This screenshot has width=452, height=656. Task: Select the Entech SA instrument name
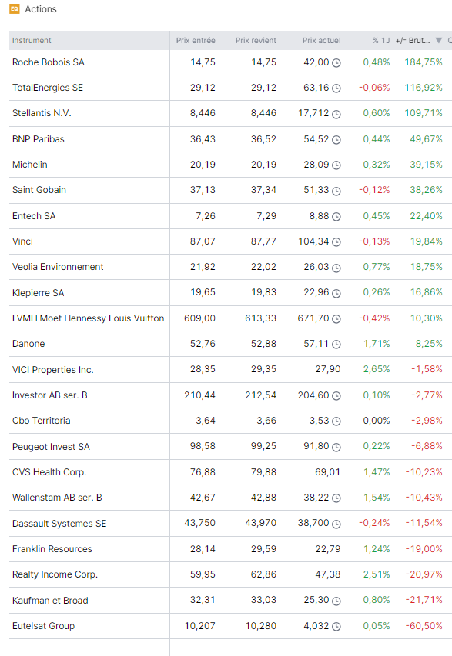34,216
